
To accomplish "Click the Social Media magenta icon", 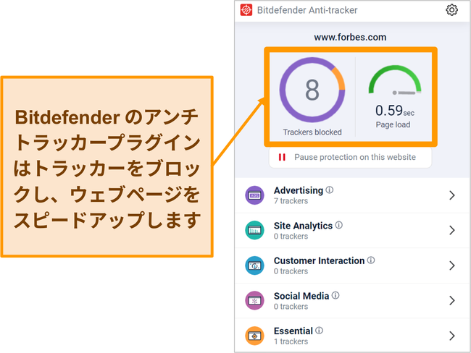I will (254, 300).
